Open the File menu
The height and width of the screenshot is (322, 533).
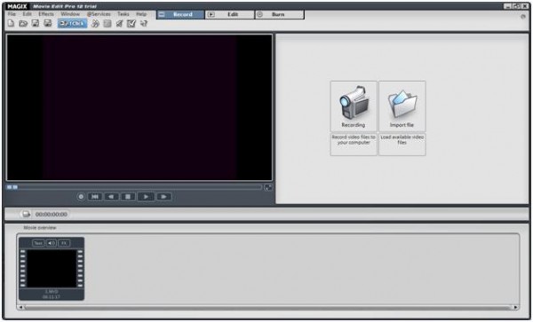(12, 14)
